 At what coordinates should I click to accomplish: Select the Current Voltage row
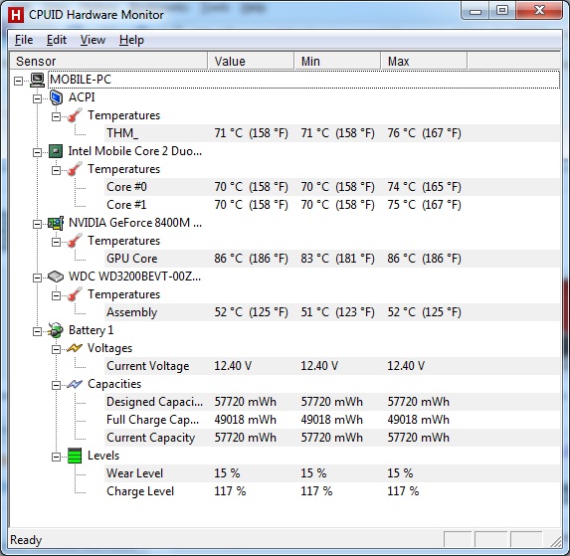tap(332, 366)
